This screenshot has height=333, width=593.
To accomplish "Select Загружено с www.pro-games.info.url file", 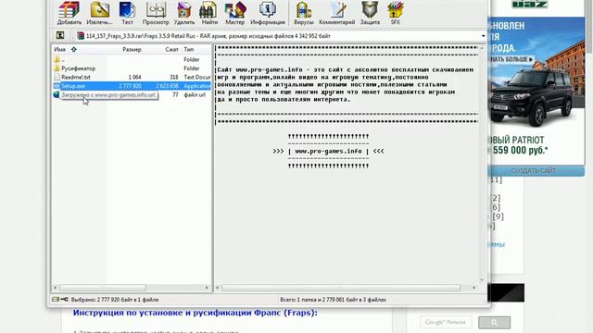I will click(x=108, y=94).
